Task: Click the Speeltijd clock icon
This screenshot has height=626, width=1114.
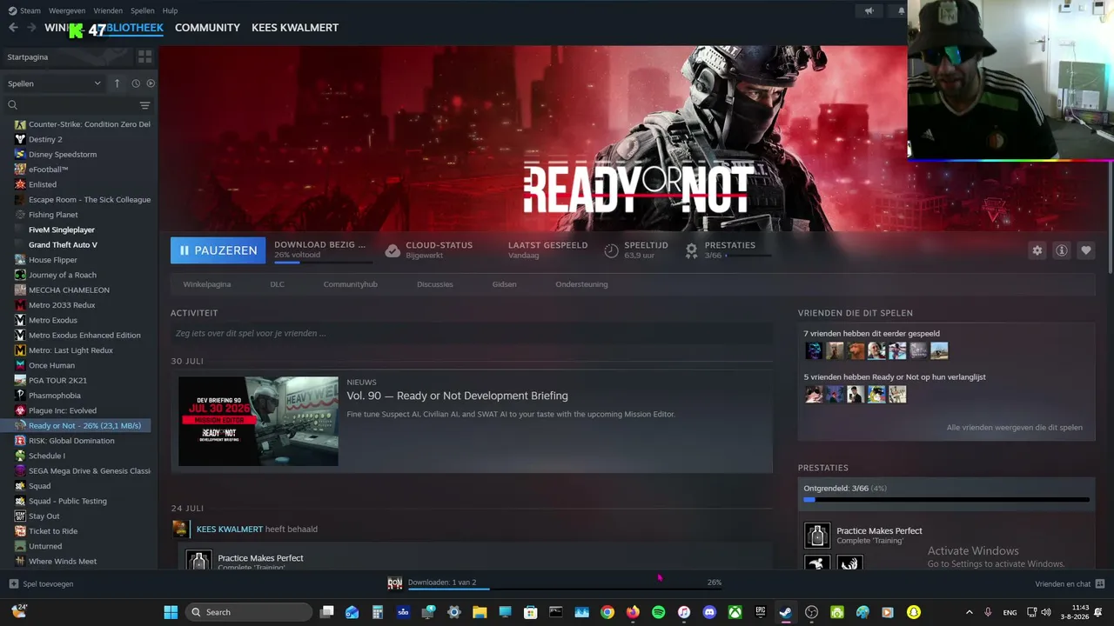Action: point(612,250)
